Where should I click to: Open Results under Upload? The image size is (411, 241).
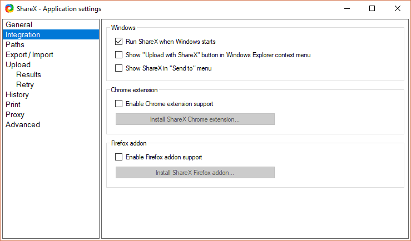[x=51, y=74]
